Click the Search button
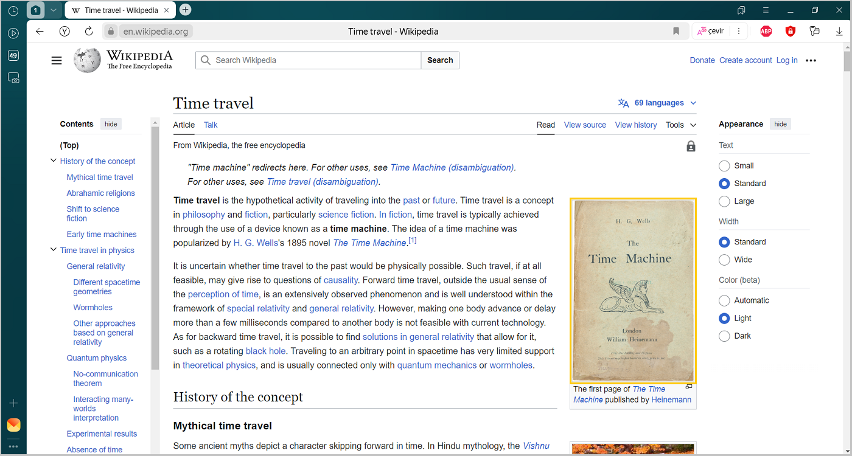The image size is (852, 456). pyautogui.click(x=439, y=60)
